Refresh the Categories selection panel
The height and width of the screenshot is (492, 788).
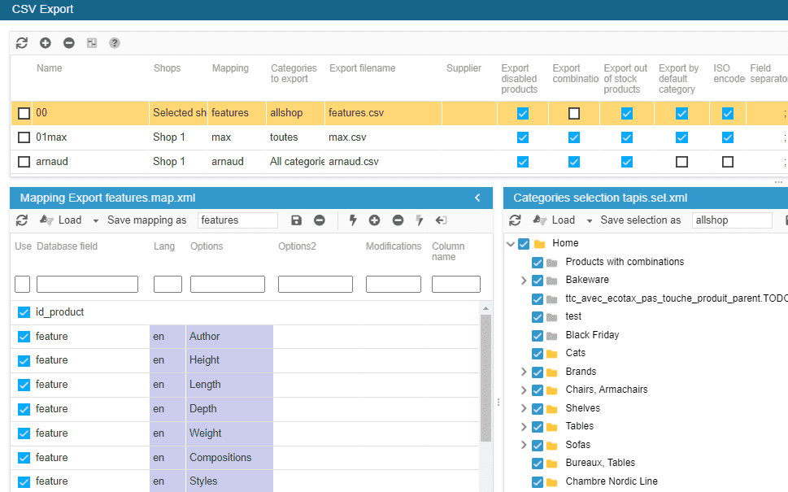tap(515, 220)
